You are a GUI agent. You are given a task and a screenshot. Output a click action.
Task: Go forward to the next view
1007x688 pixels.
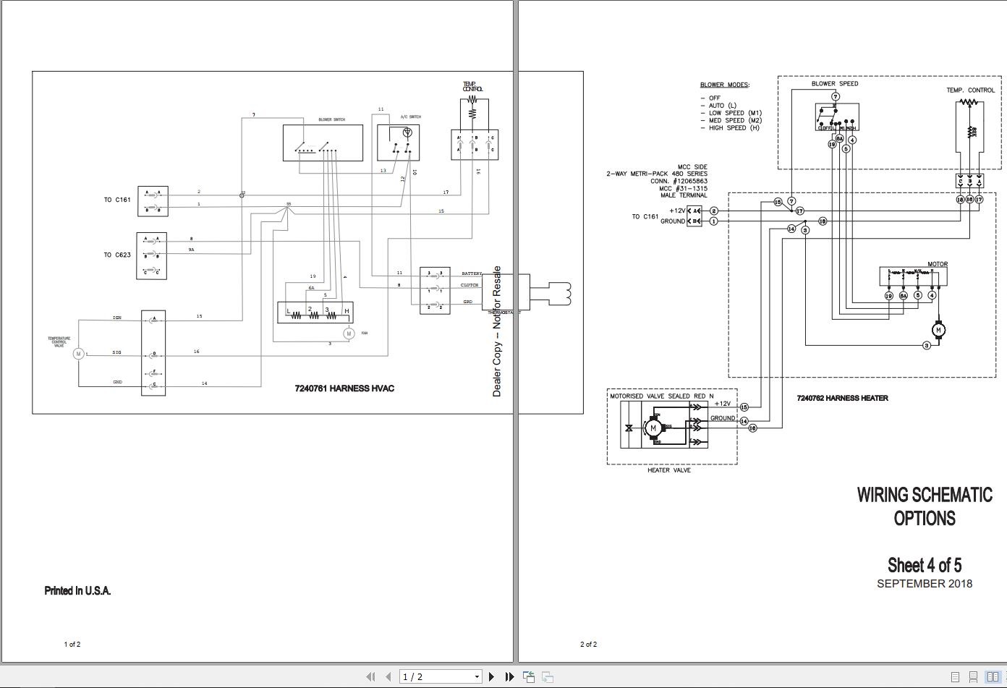(548, 676)
